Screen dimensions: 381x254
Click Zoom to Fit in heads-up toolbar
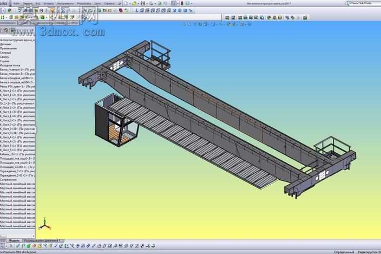tap(184, 24)
